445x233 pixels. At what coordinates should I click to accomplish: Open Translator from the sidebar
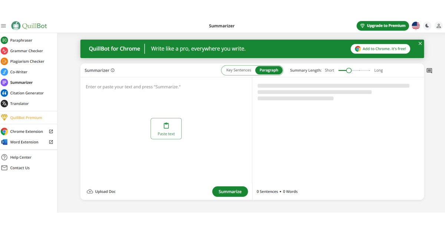point(20,104)
